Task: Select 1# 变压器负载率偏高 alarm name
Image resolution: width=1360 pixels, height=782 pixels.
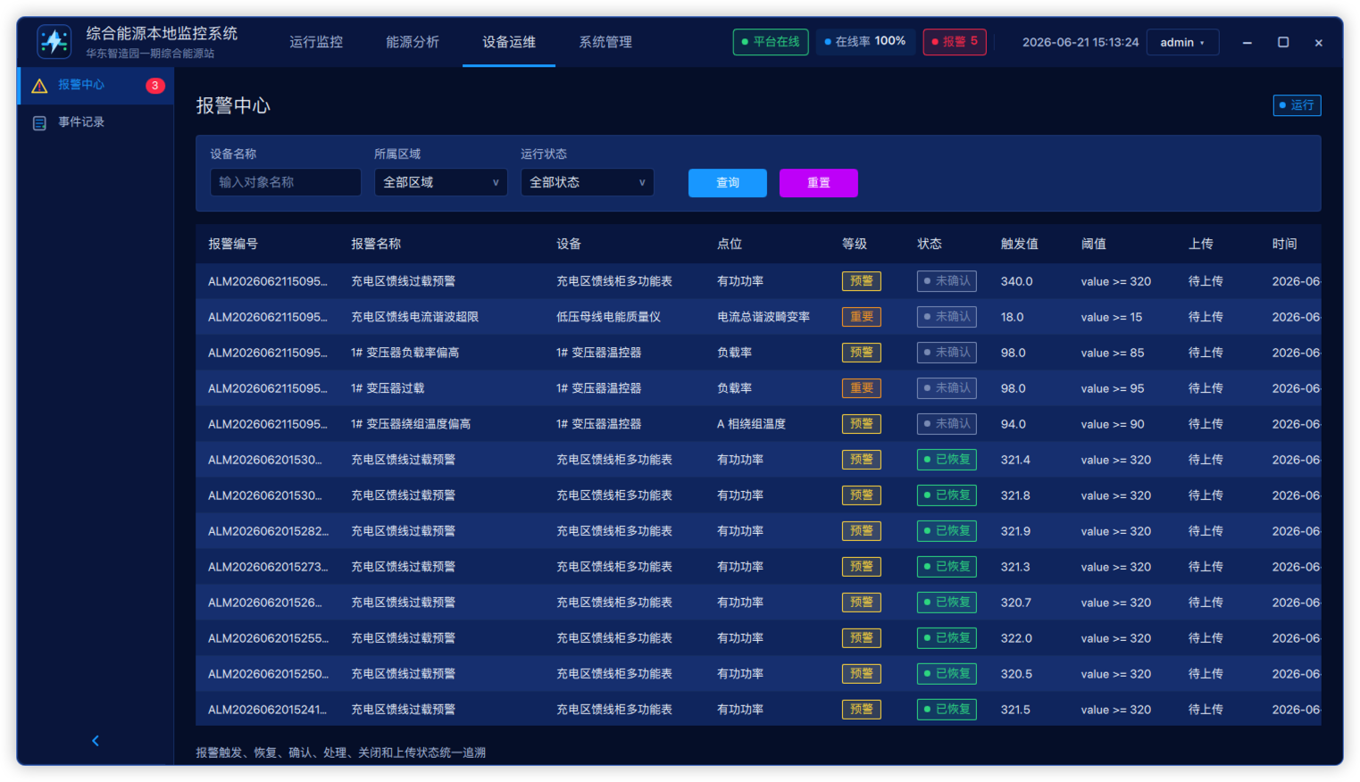Action: click(405, 353)
